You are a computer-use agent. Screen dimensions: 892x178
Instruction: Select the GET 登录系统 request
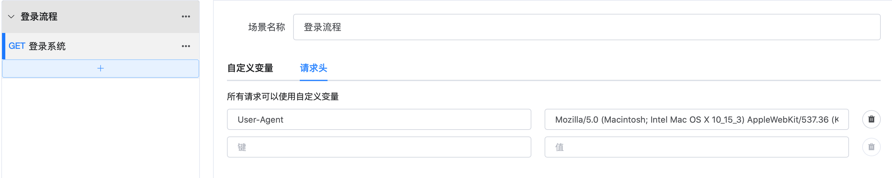click(101, 46)
